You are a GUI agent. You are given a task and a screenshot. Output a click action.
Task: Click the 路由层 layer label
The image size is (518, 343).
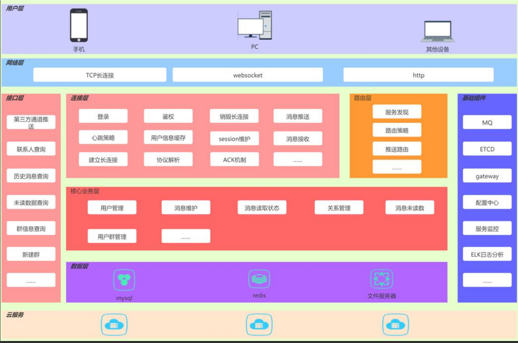[x=362, y=98]
